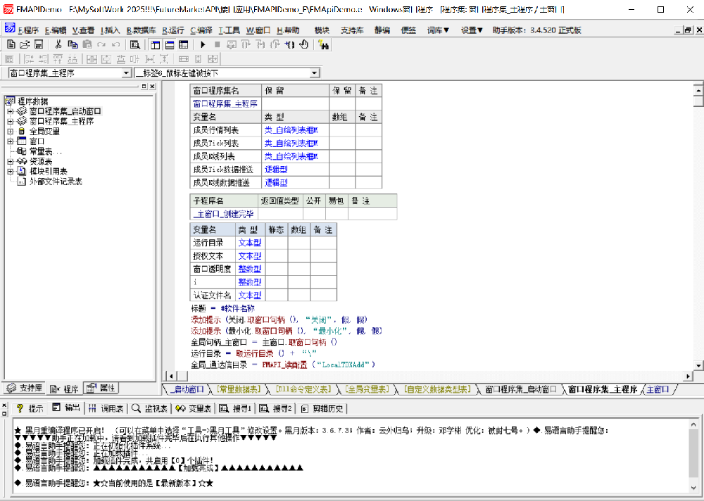704x501 pixels.
Task: Click the Copy toolbar icon
Action: click(x=73, y=44)
